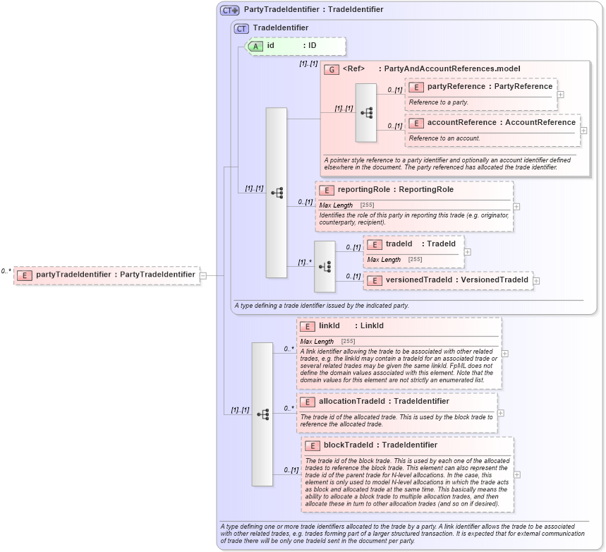606x552 pixels.
Task: Open the PartyAndAccountReferences.model group link
Action: tap(452, 69)
